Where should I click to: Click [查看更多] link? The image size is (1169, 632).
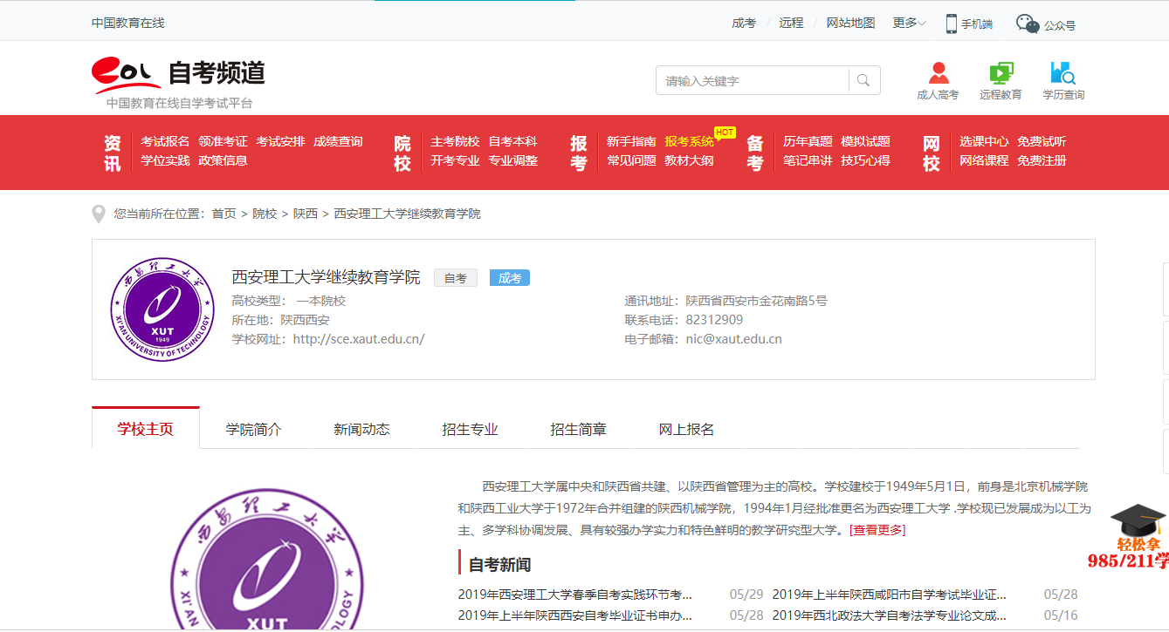pos(877,530)
